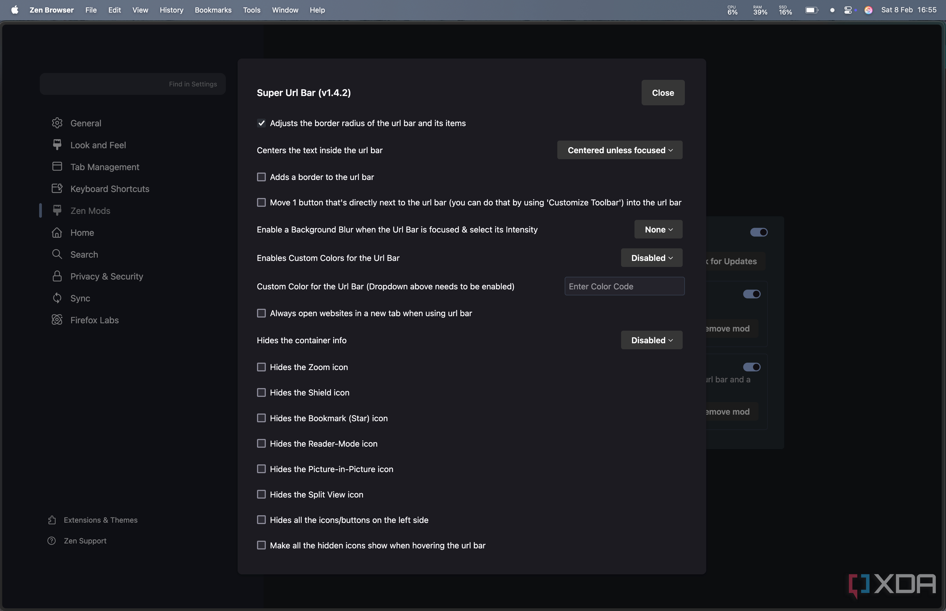This screenshot has width=946, height=611.
Task: Select the Privacy & Security section
Action: point(106,276)
